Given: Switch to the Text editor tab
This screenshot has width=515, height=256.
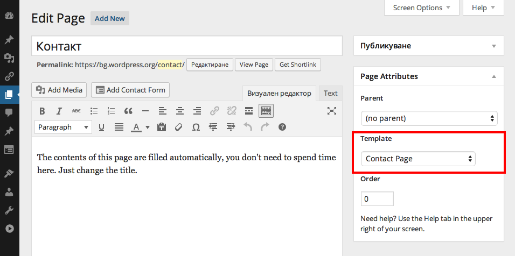Looking at the screenshot, I should coord(330,93).
